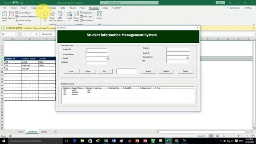Start Record Macro
Viewport: 256px width, 144px height.
point(23,13)
